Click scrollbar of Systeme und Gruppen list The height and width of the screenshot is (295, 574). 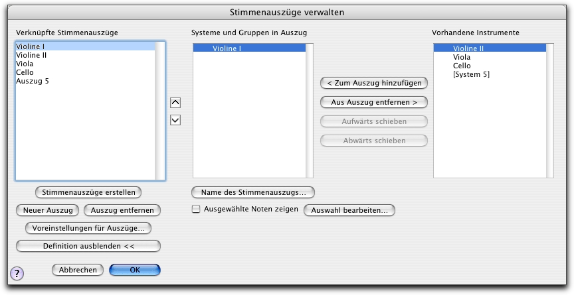tap(310, 111)
